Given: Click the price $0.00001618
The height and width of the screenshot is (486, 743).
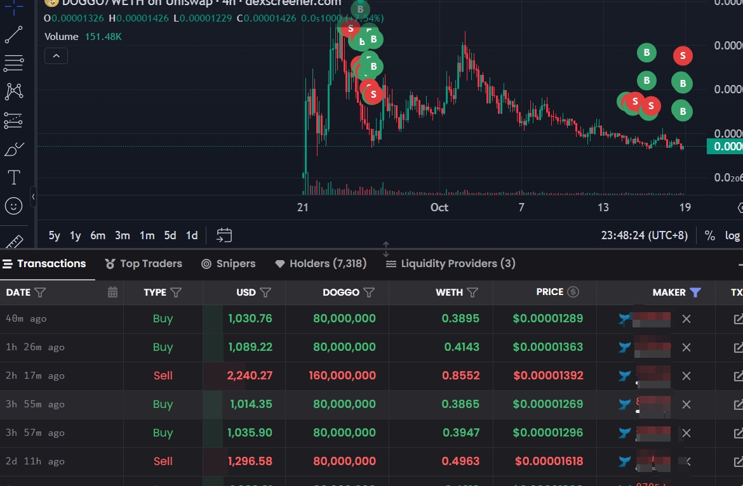Looking at the screenshot, I should point(549,461).
